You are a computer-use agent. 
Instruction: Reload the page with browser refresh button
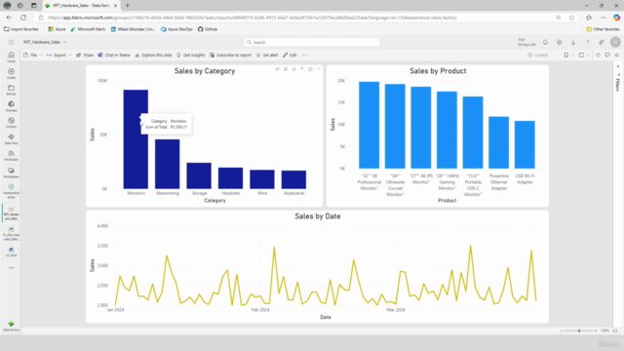pyautogui.click(x=23, y=18)
